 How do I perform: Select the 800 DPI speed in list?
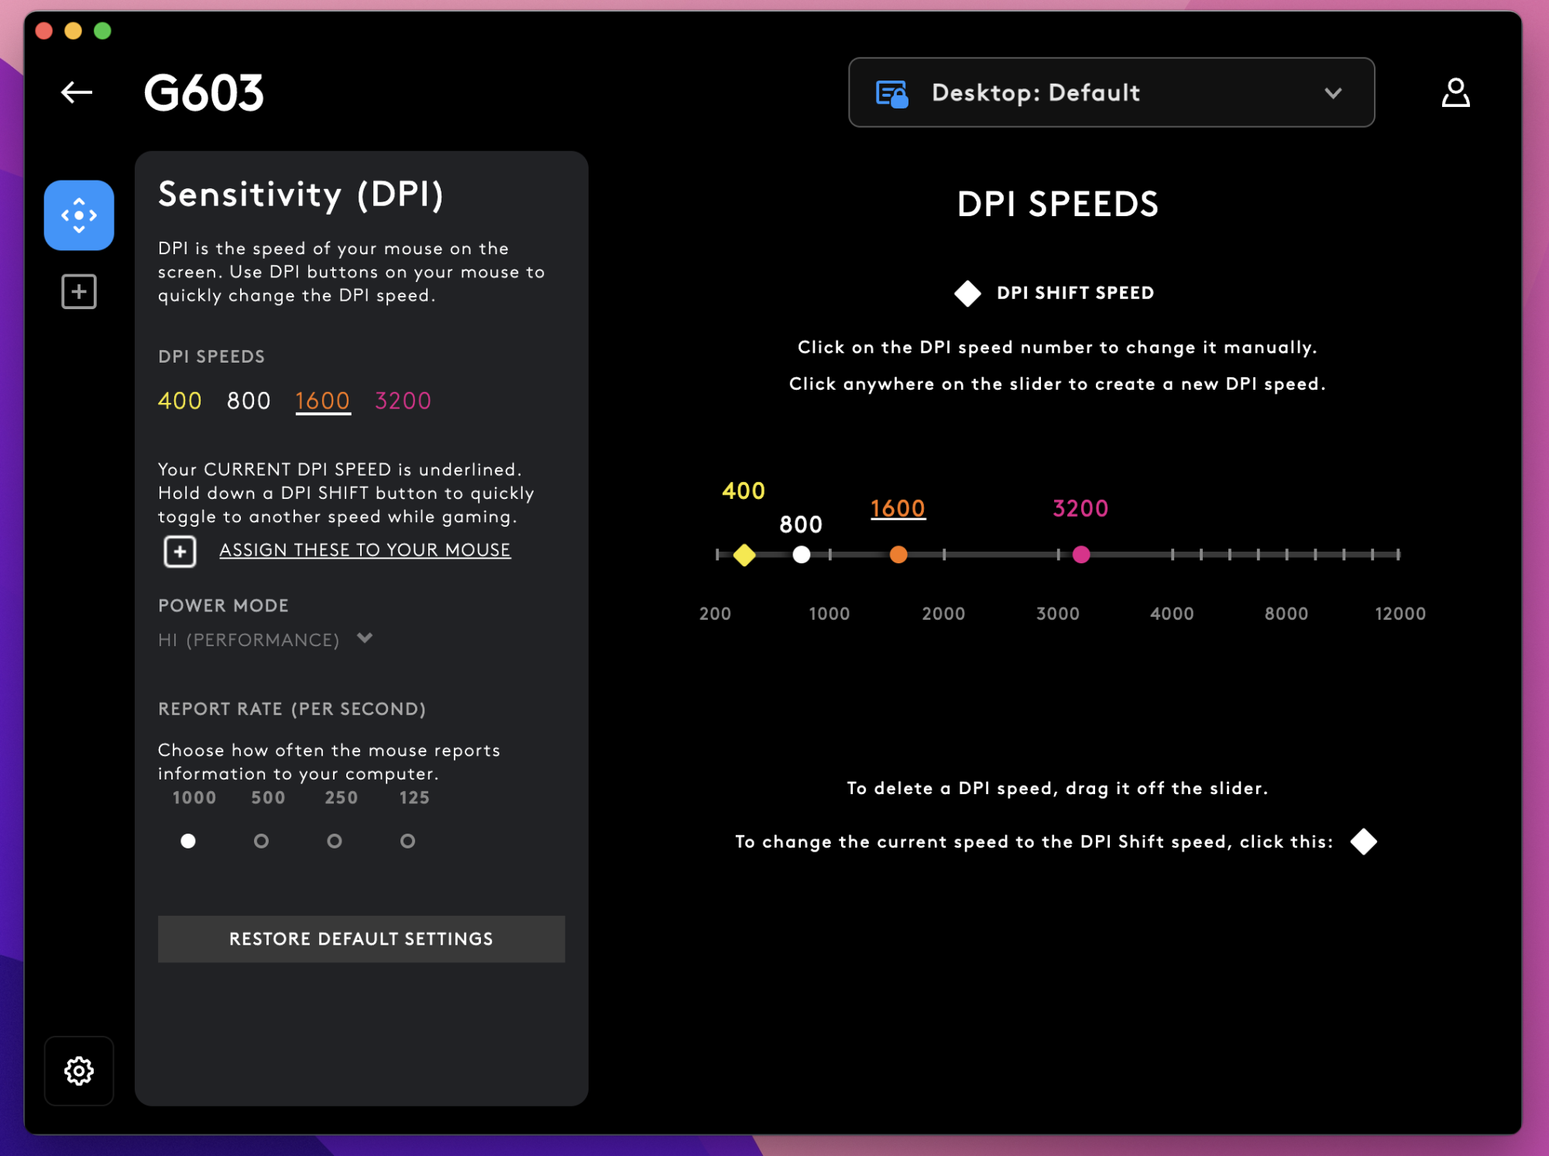point(249,401)
